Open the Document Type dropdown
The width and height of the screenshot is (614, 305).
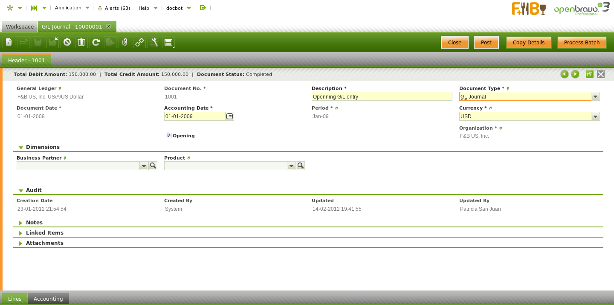click(x=595, y=97)
